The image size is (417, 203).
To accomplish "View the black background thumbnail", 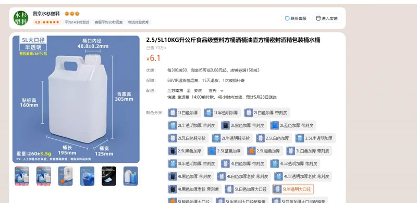I will [x=109, y=176].
